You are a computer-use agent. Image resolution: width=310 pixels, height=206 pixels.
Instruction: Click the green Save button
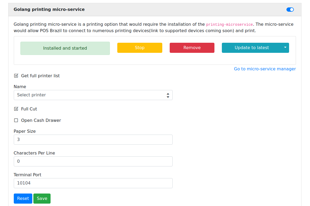pyautogui.click(x=42, y=199)
